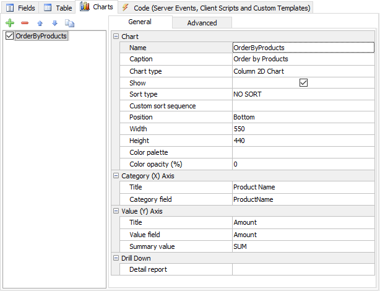Collapse the Chart property group
Image resolution: width=380 pixels, height=291 pixels.
[116, 37]
